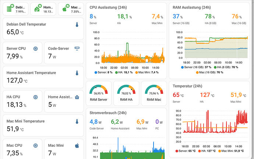Image resolution: width=254 pixels, height=159 pixels.
Task: Toggle Mac (16 GB) series in RAM legend
Action: coord(209,72)
